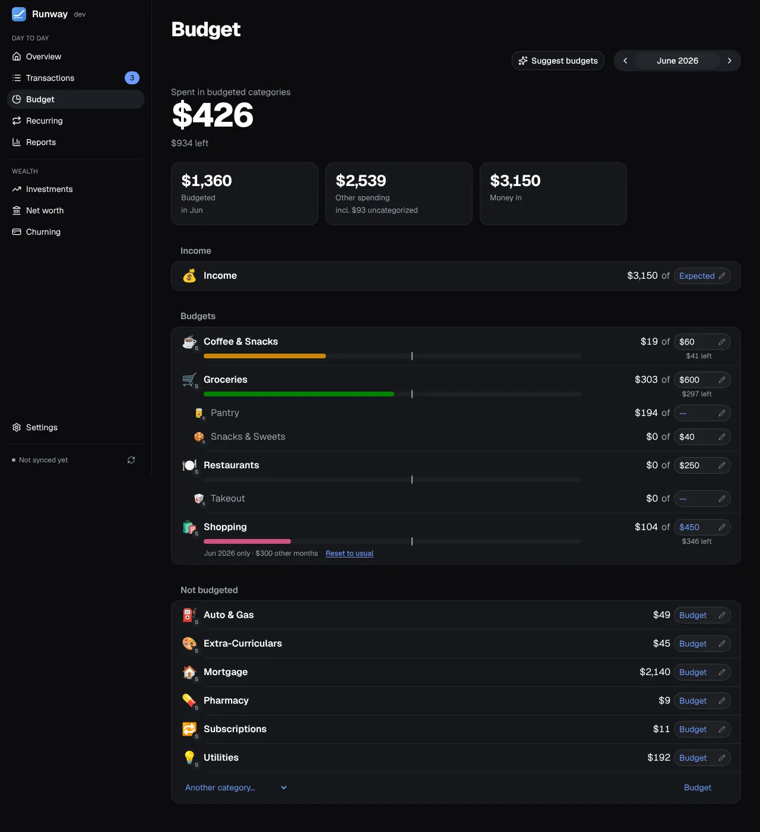760x832 pixels.
Task: Open the June 2026 month picker
Action: [677, 61]
